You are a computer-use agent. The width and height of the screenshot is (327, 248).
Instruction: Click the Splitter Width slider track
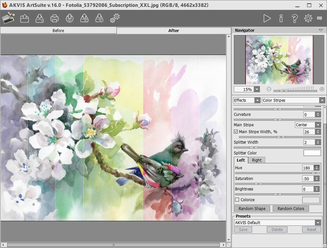click(x=277, y=148)
